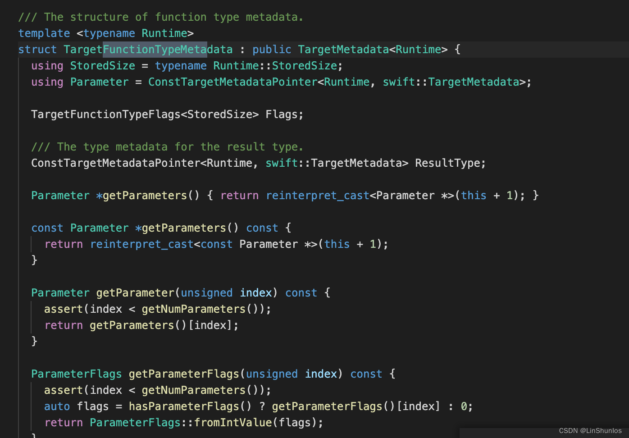This screenshot has height=438, width=629.
Task: Click the highlighted TargetFunctionTypeMetadata struct name
Action: [x=148, y=50]
